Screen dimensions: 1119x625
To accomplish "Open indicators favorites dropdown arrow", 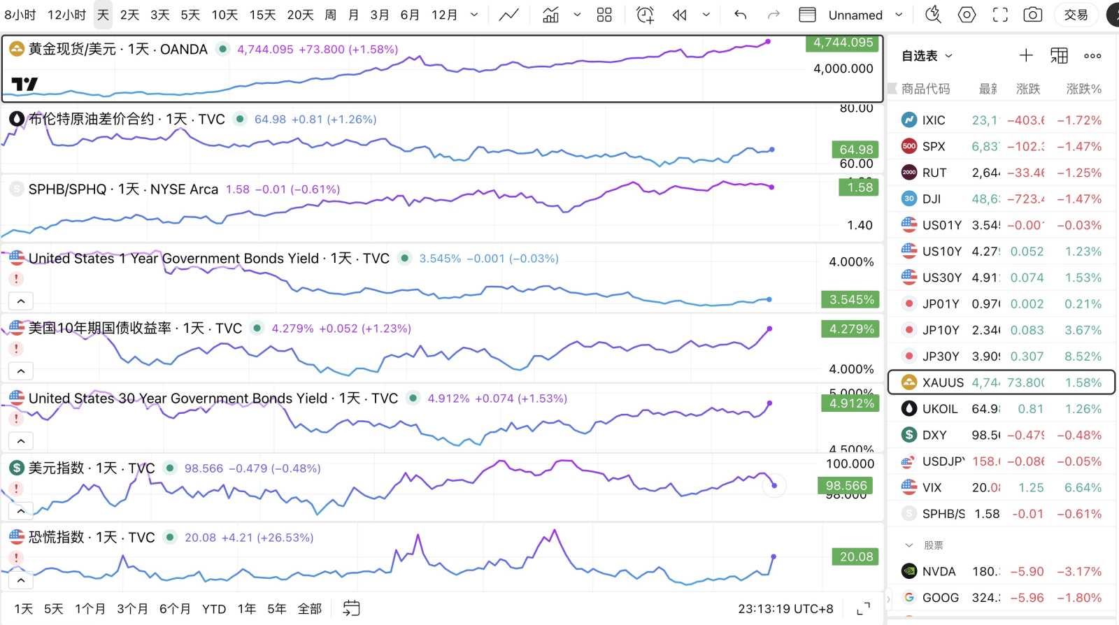I will point(577,15).
